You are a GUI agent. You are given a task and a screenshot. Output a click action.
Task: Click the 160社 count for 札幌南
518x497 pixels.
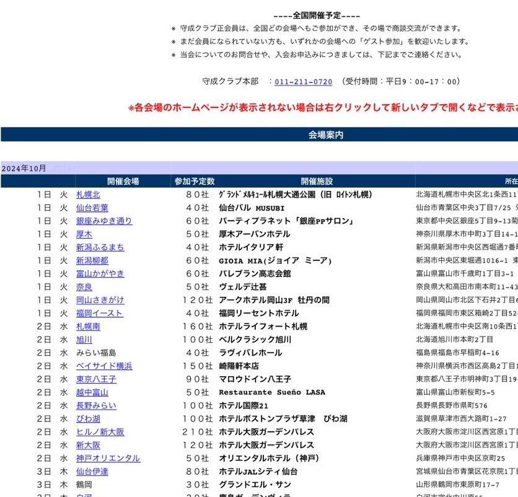[198, 327]
